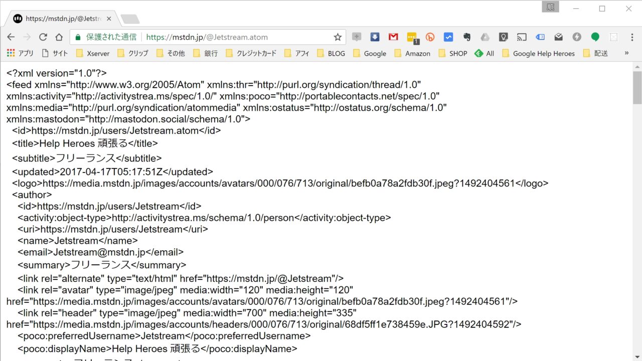642x361 pixels.
Task: Open the Chrome three-dot menu
Action: 632,37
